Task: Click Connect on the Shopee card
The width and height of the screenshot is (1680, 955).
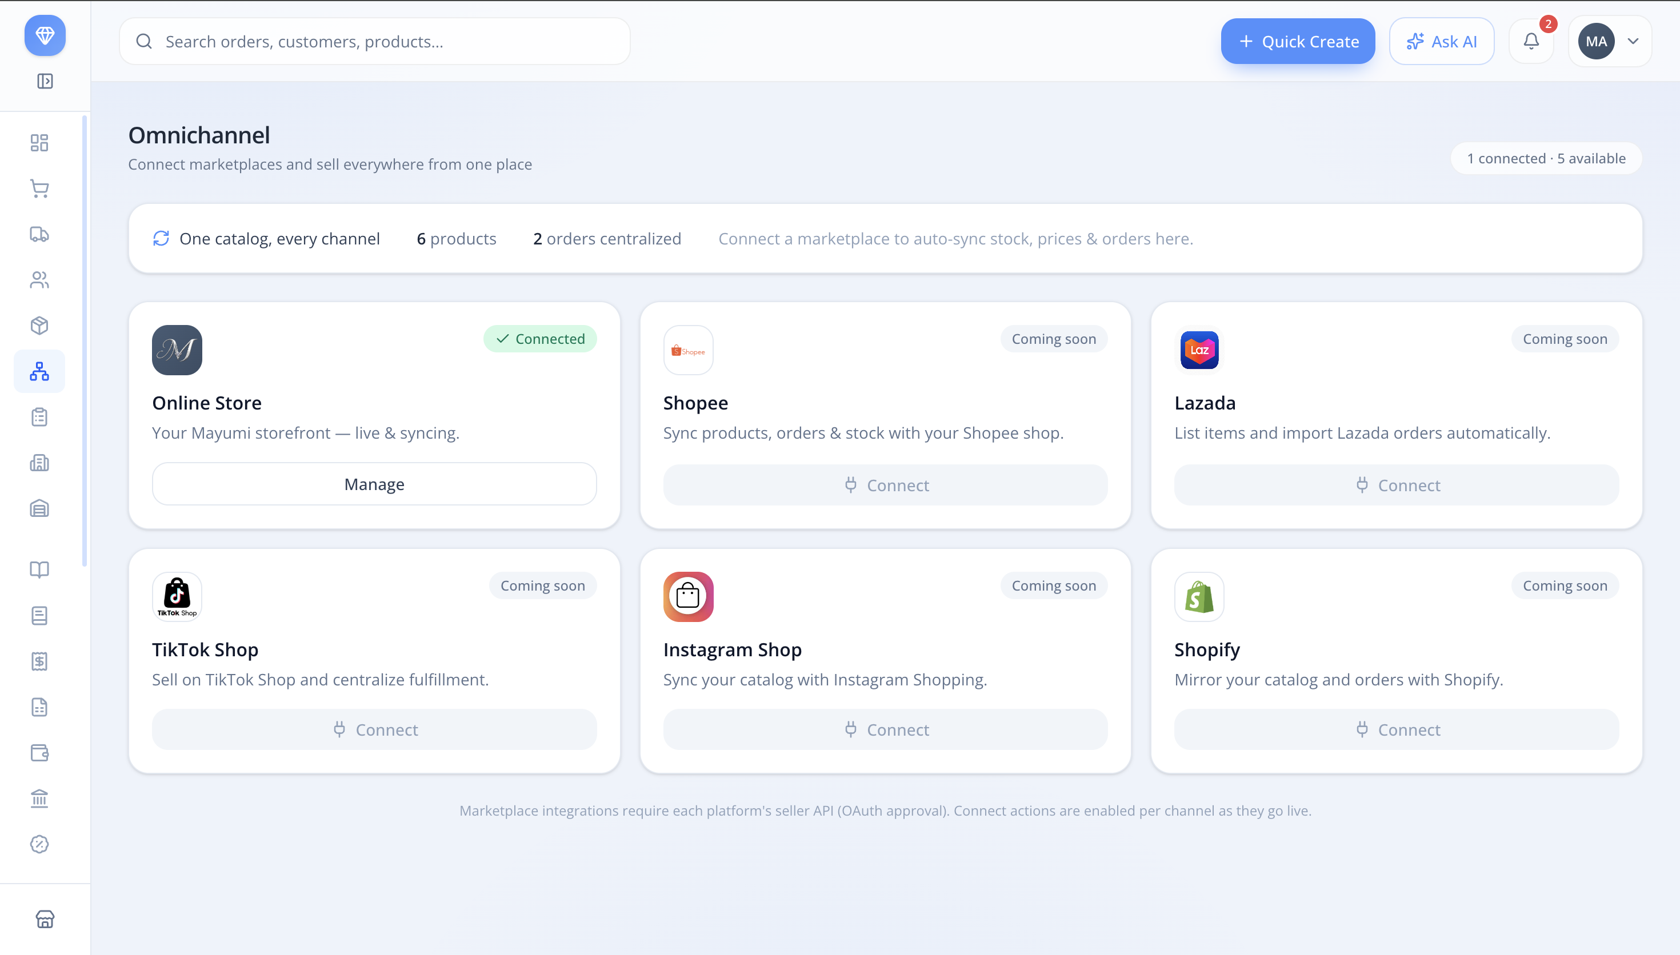Action: (885, 485)
